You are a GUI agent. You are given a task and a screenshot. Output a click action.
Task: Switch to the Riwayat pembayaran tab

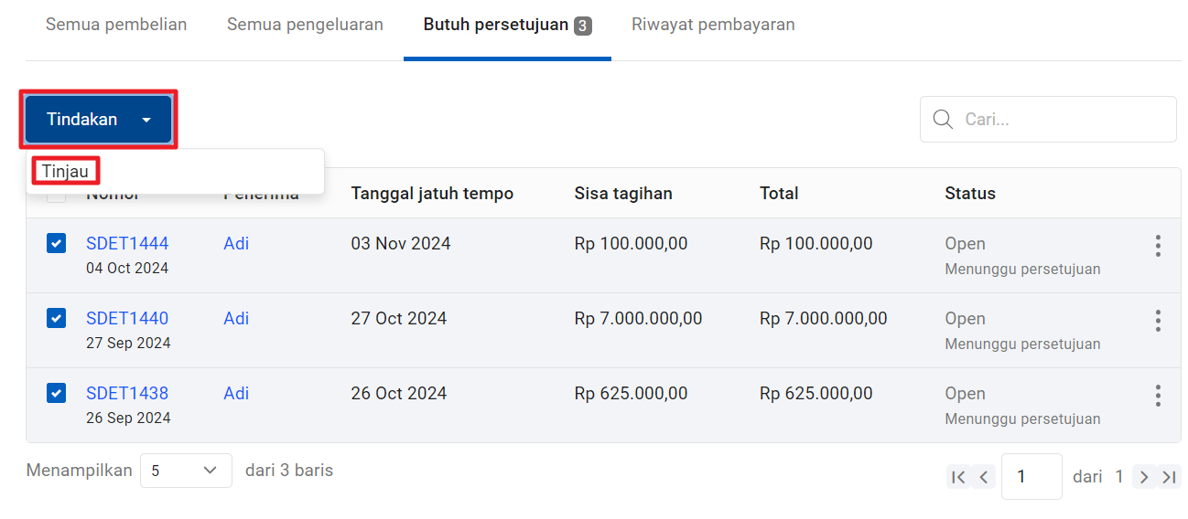pyautogui.click(x=713, y=25)
